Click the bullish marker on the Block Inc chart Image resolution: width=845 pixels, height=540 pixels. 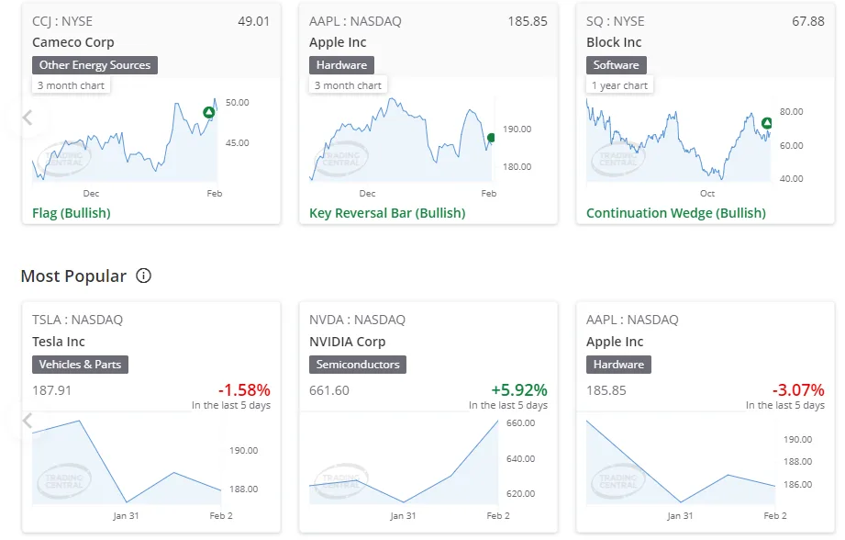pyautogui.click(x=767, y=123)
